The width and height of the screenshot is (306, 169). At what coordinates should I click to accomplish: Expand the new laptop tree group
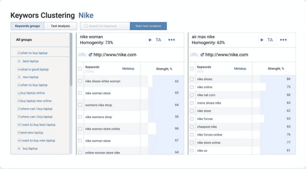[19, 77]
